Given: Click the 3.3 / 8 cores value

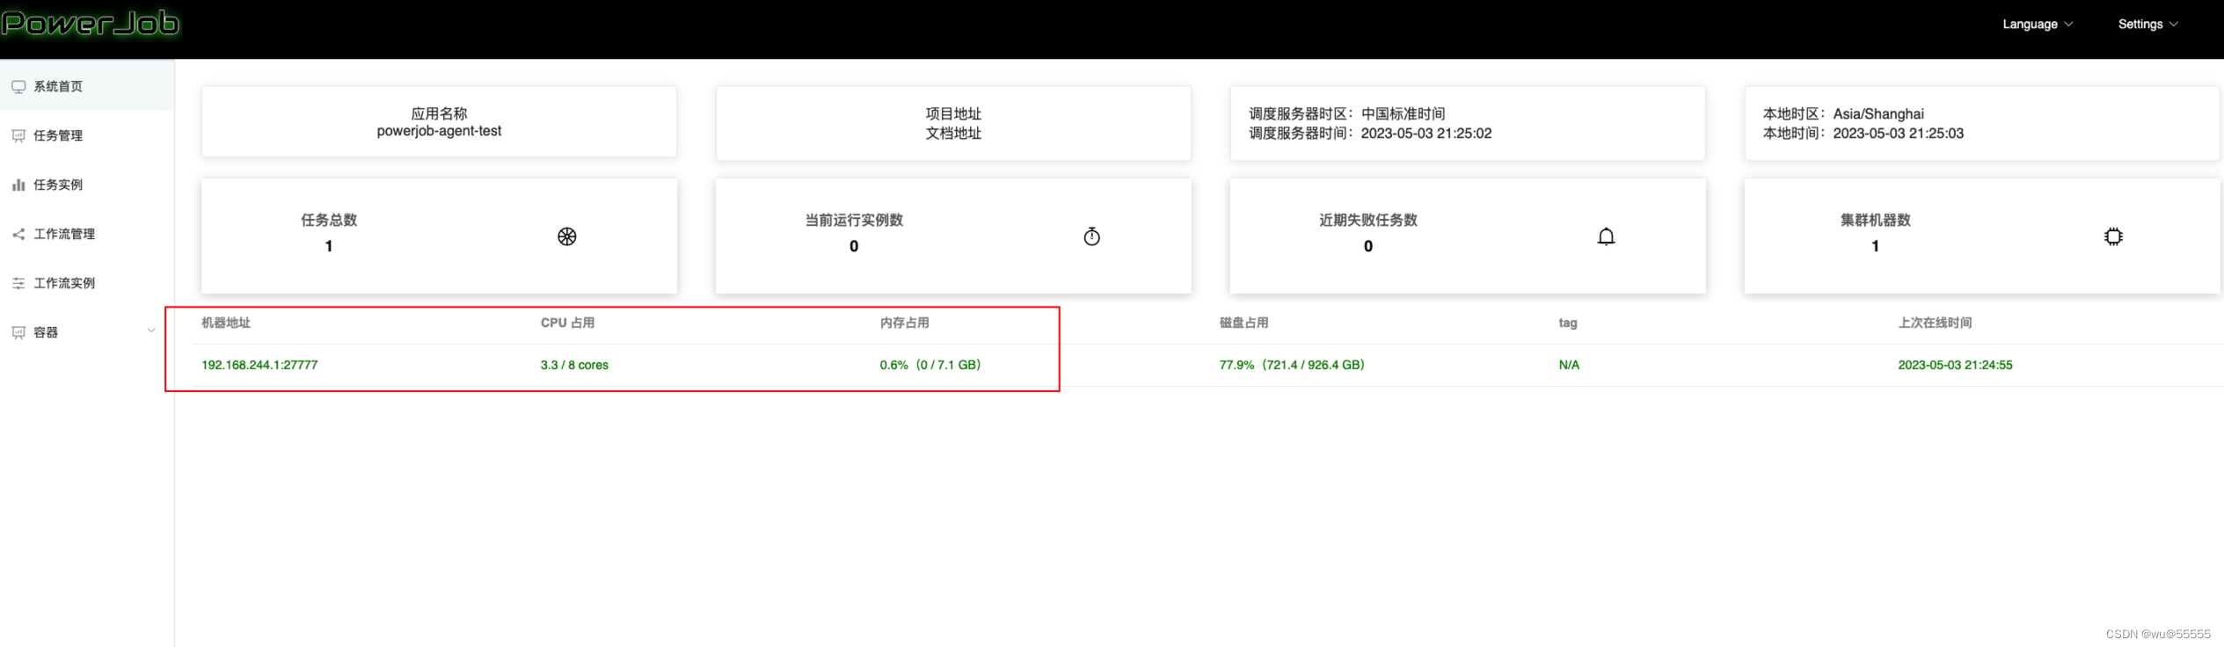Looking at the screenshot, I should click(x=574, y=365).
